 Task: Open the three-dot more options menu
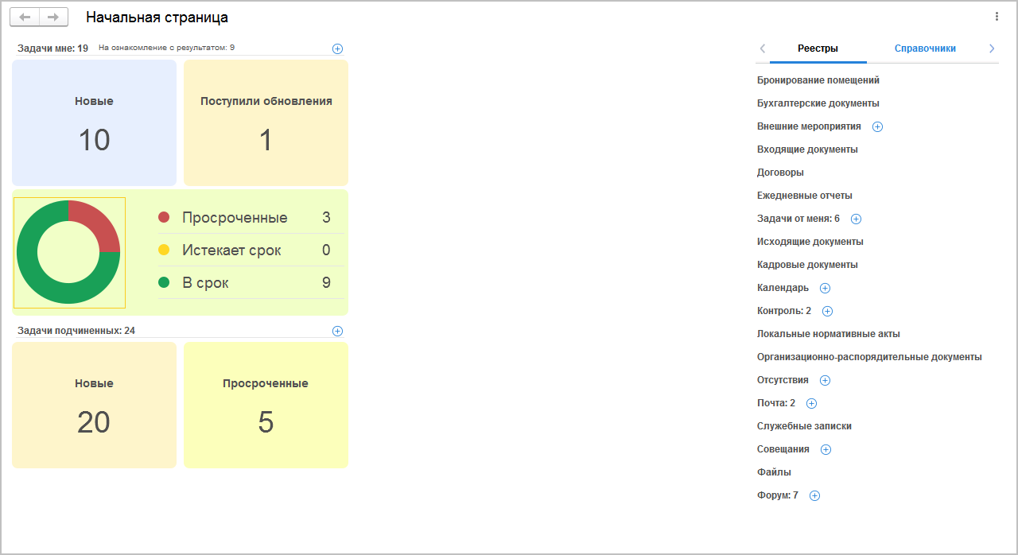(997, 17)
